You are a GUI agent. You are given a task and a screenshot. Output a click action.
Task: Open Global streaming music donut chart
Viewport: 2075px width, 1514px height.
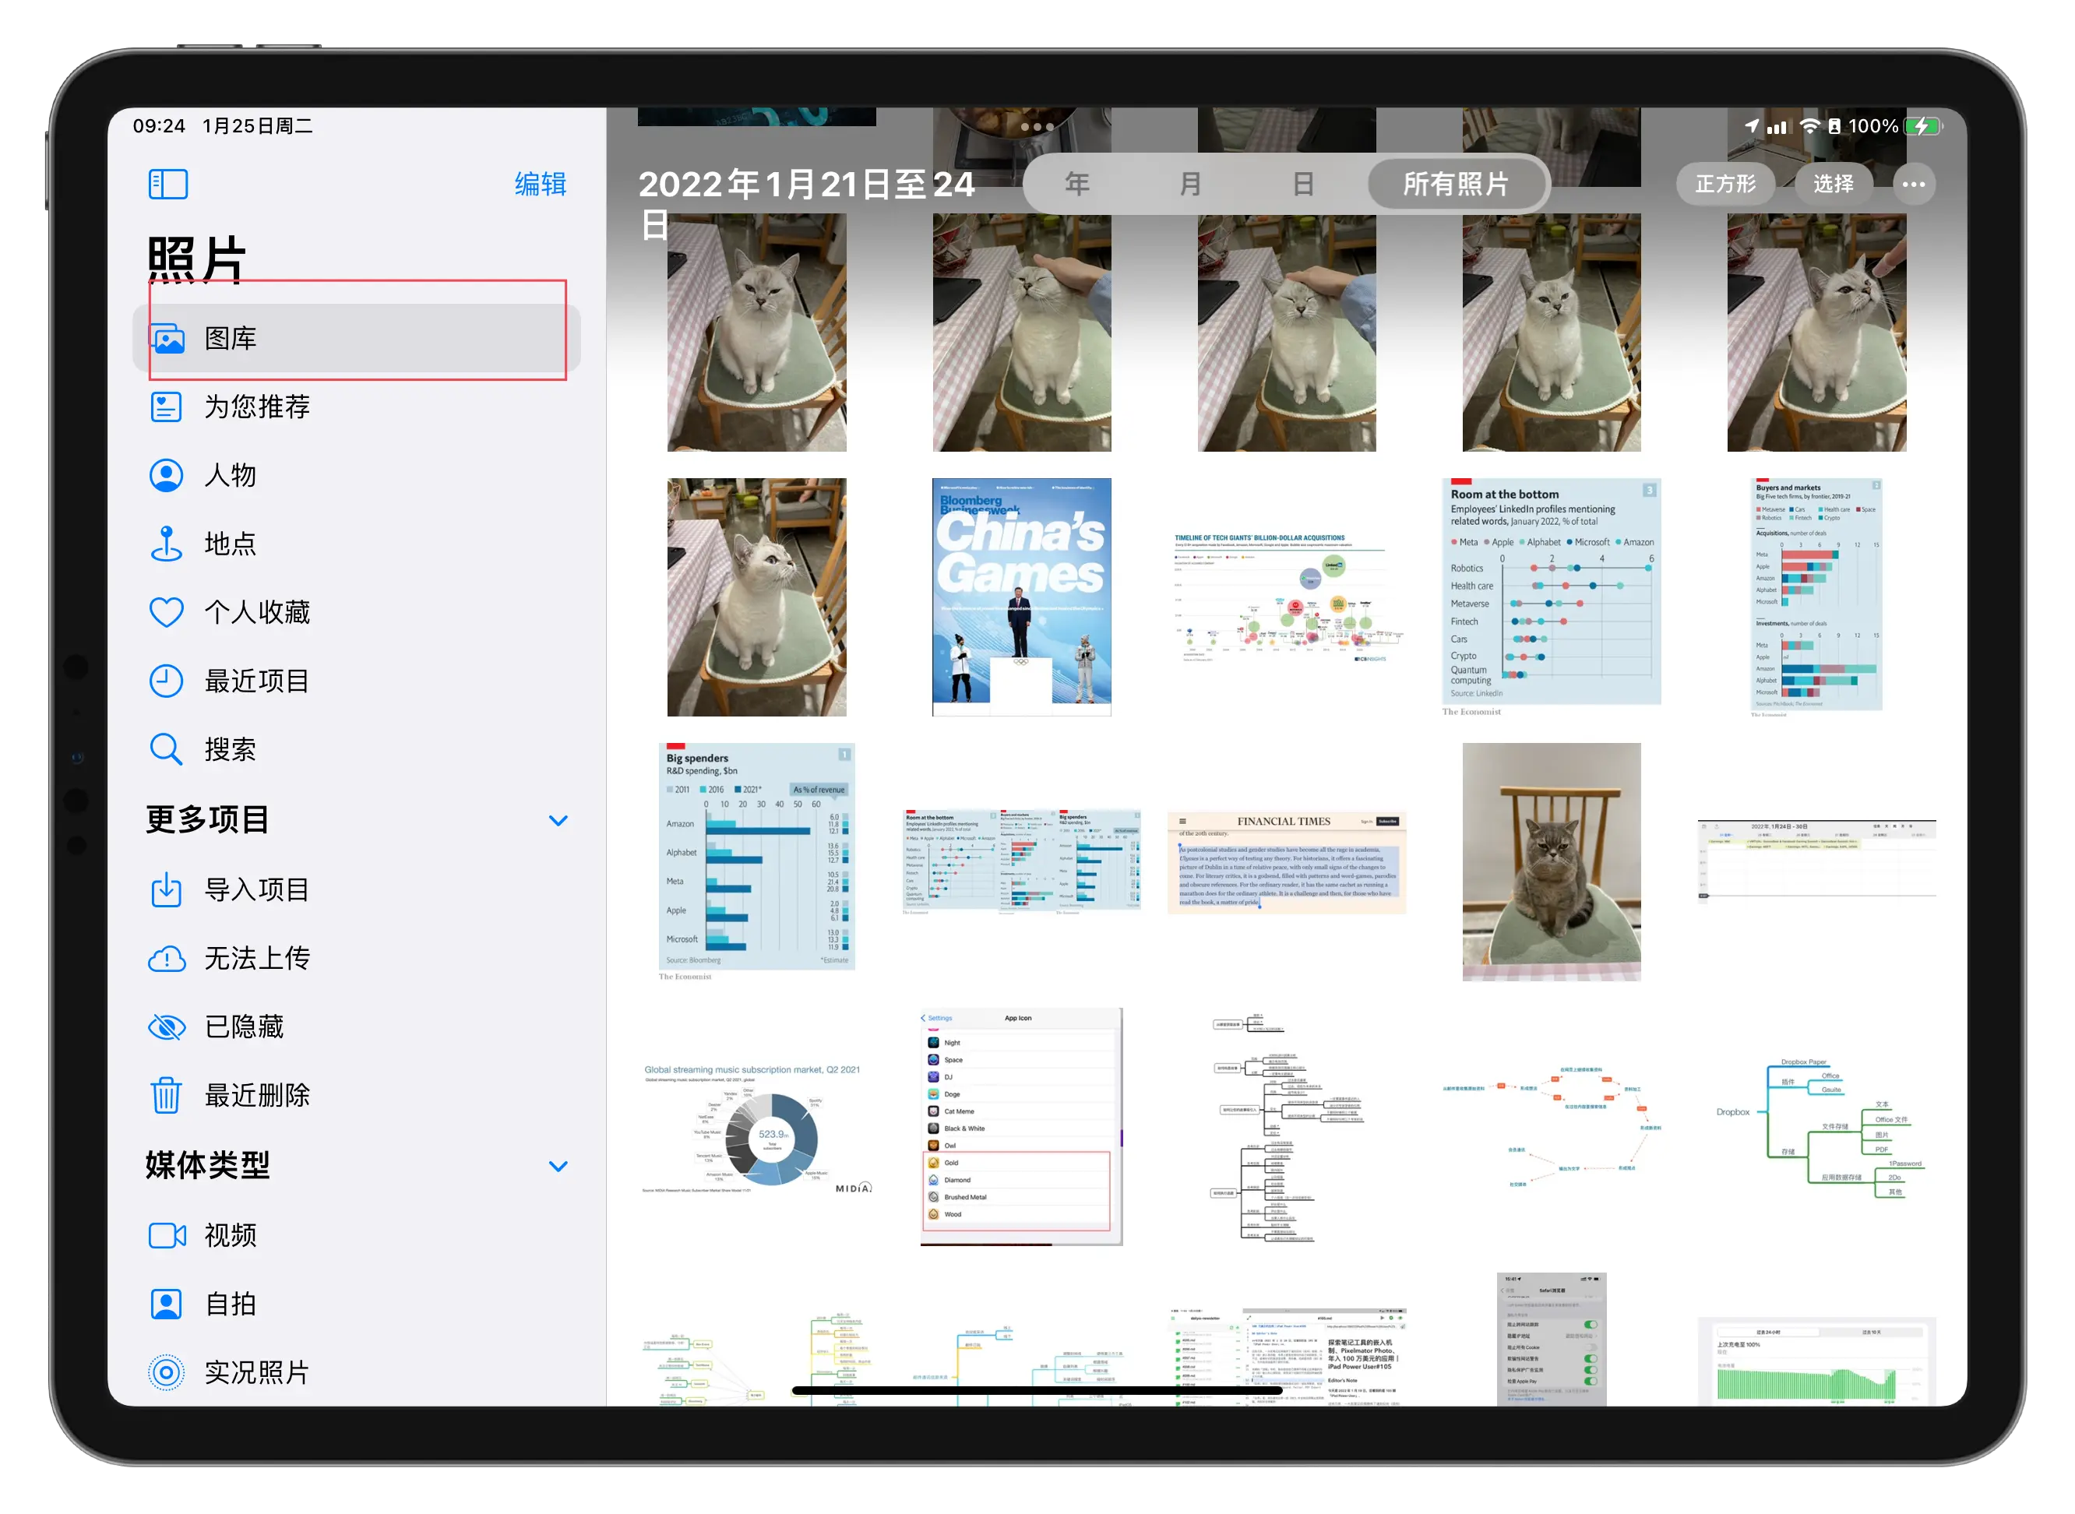click(x=757, y=1127)
